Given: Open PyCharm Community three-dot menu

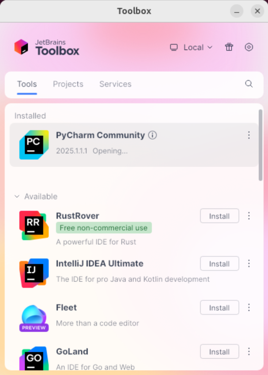Looking at the screenshot, I should pos(249,135).
